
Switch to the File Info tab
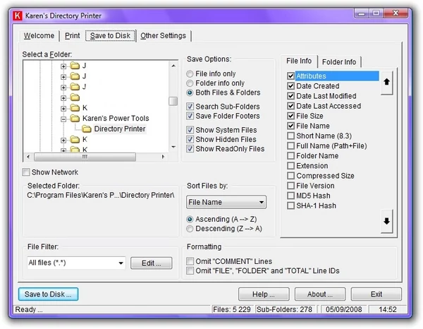click(299, 61)
